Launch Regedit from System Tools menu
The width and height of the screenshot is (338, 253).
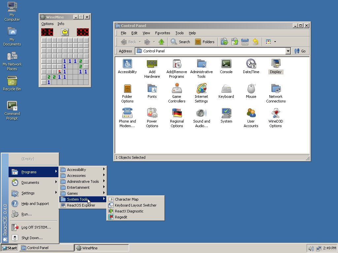(121, 217)
